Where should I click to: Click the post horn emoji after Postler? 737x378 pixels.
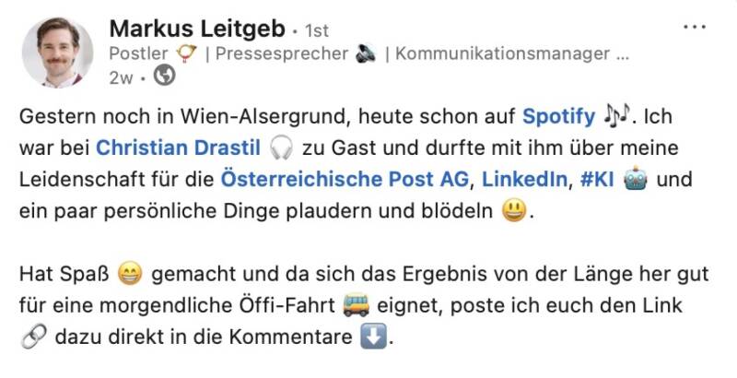[188, 53]
